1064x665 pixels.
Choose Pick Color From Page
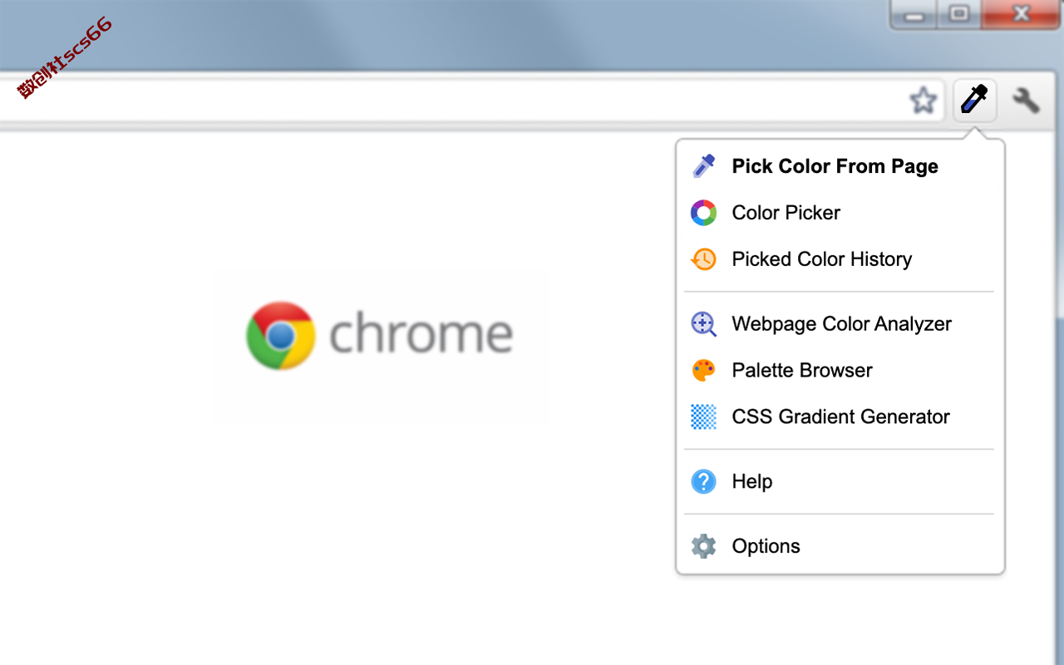840,166
